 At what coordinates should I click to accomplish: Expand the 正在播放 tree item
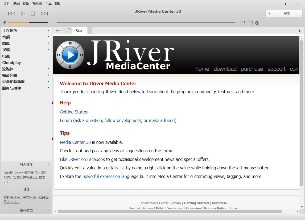[48, 30]
